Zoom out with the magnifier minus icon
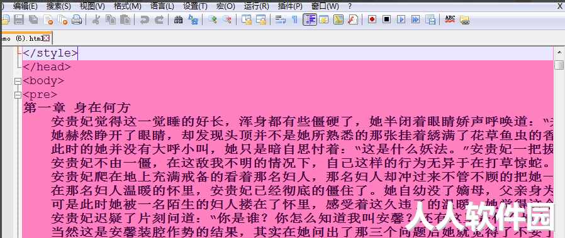The height and width of the screenshot is (238, 565). pyautogui.click(x=227, y=19)
